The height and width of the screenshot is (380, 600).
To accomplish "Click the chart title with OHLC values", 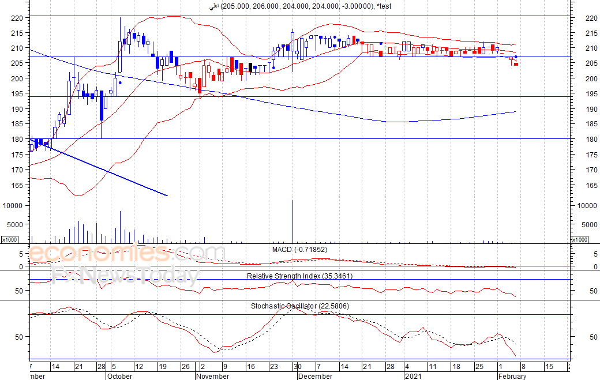I will click(x=300, y=6).
